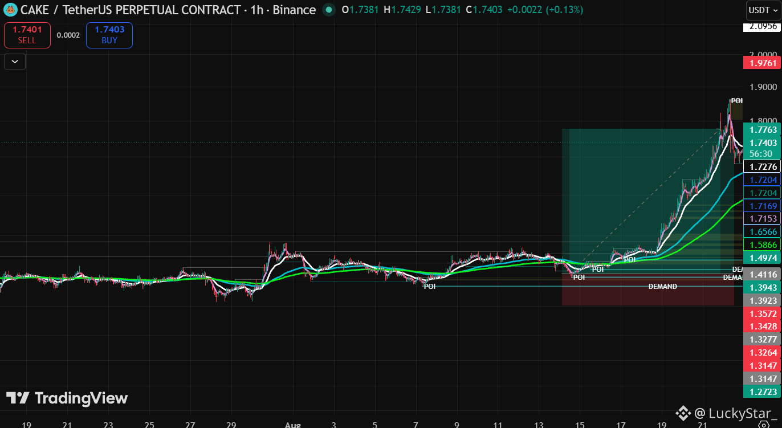Select the 1.3943 price label
The width and height of the screenshot is (782, 428).
(x=763, y=287)
